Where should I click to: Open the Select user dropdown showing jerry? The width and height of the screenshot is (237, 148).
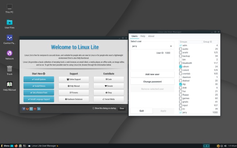(x=152, y=46)
